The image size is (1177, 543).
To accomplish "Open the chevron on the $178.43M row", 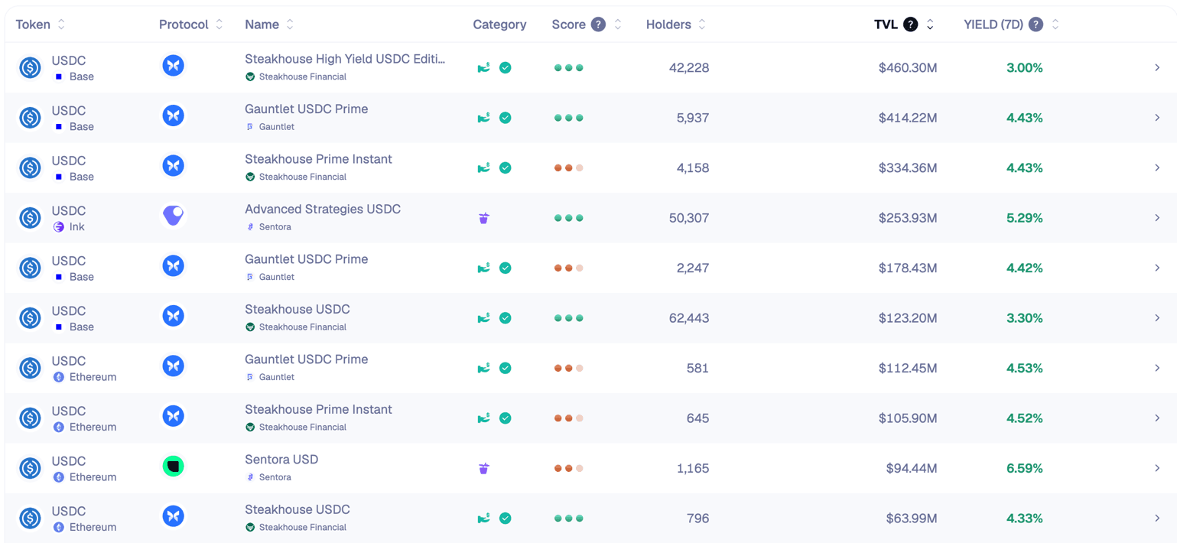I will (x=1157, y=268).
